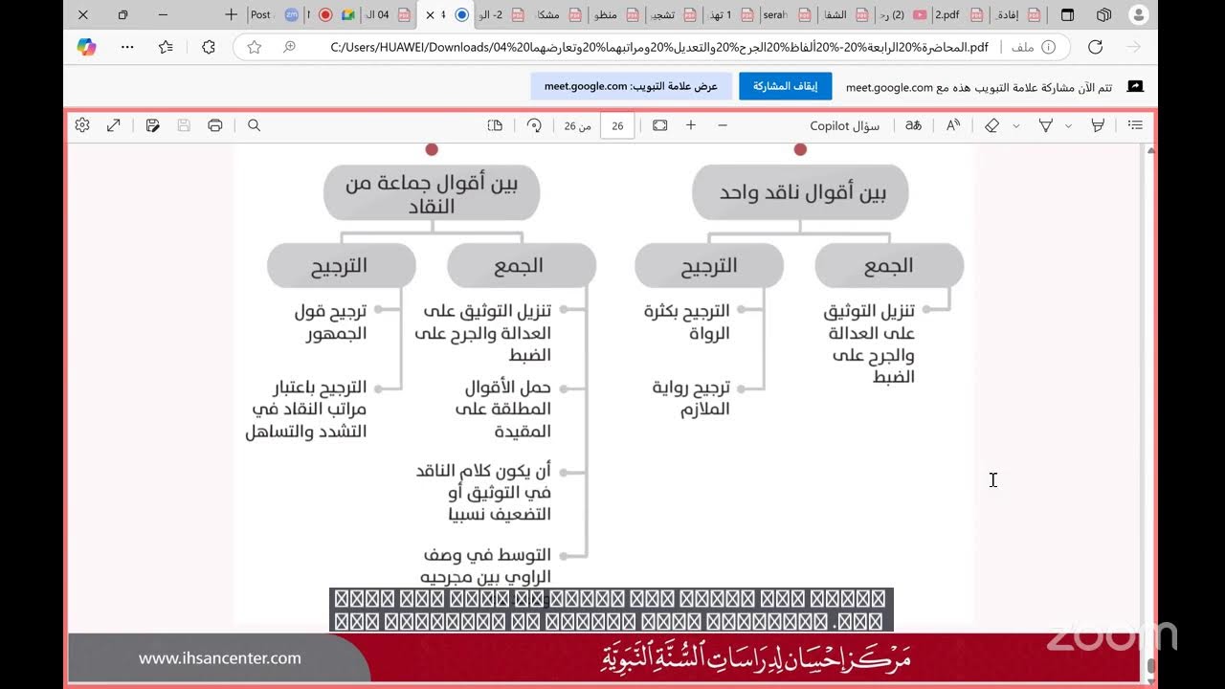Image resolution: width=1225 pixels, height=689 pixels.
Task: Zoom in with the plus icon
Action: [691, 125]
